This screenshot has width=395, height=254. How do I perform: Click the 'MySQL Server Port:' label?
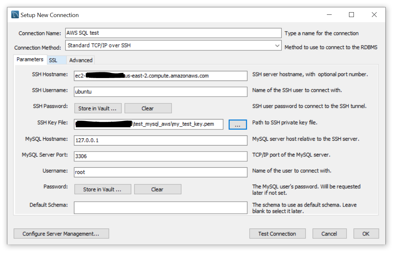45,154
